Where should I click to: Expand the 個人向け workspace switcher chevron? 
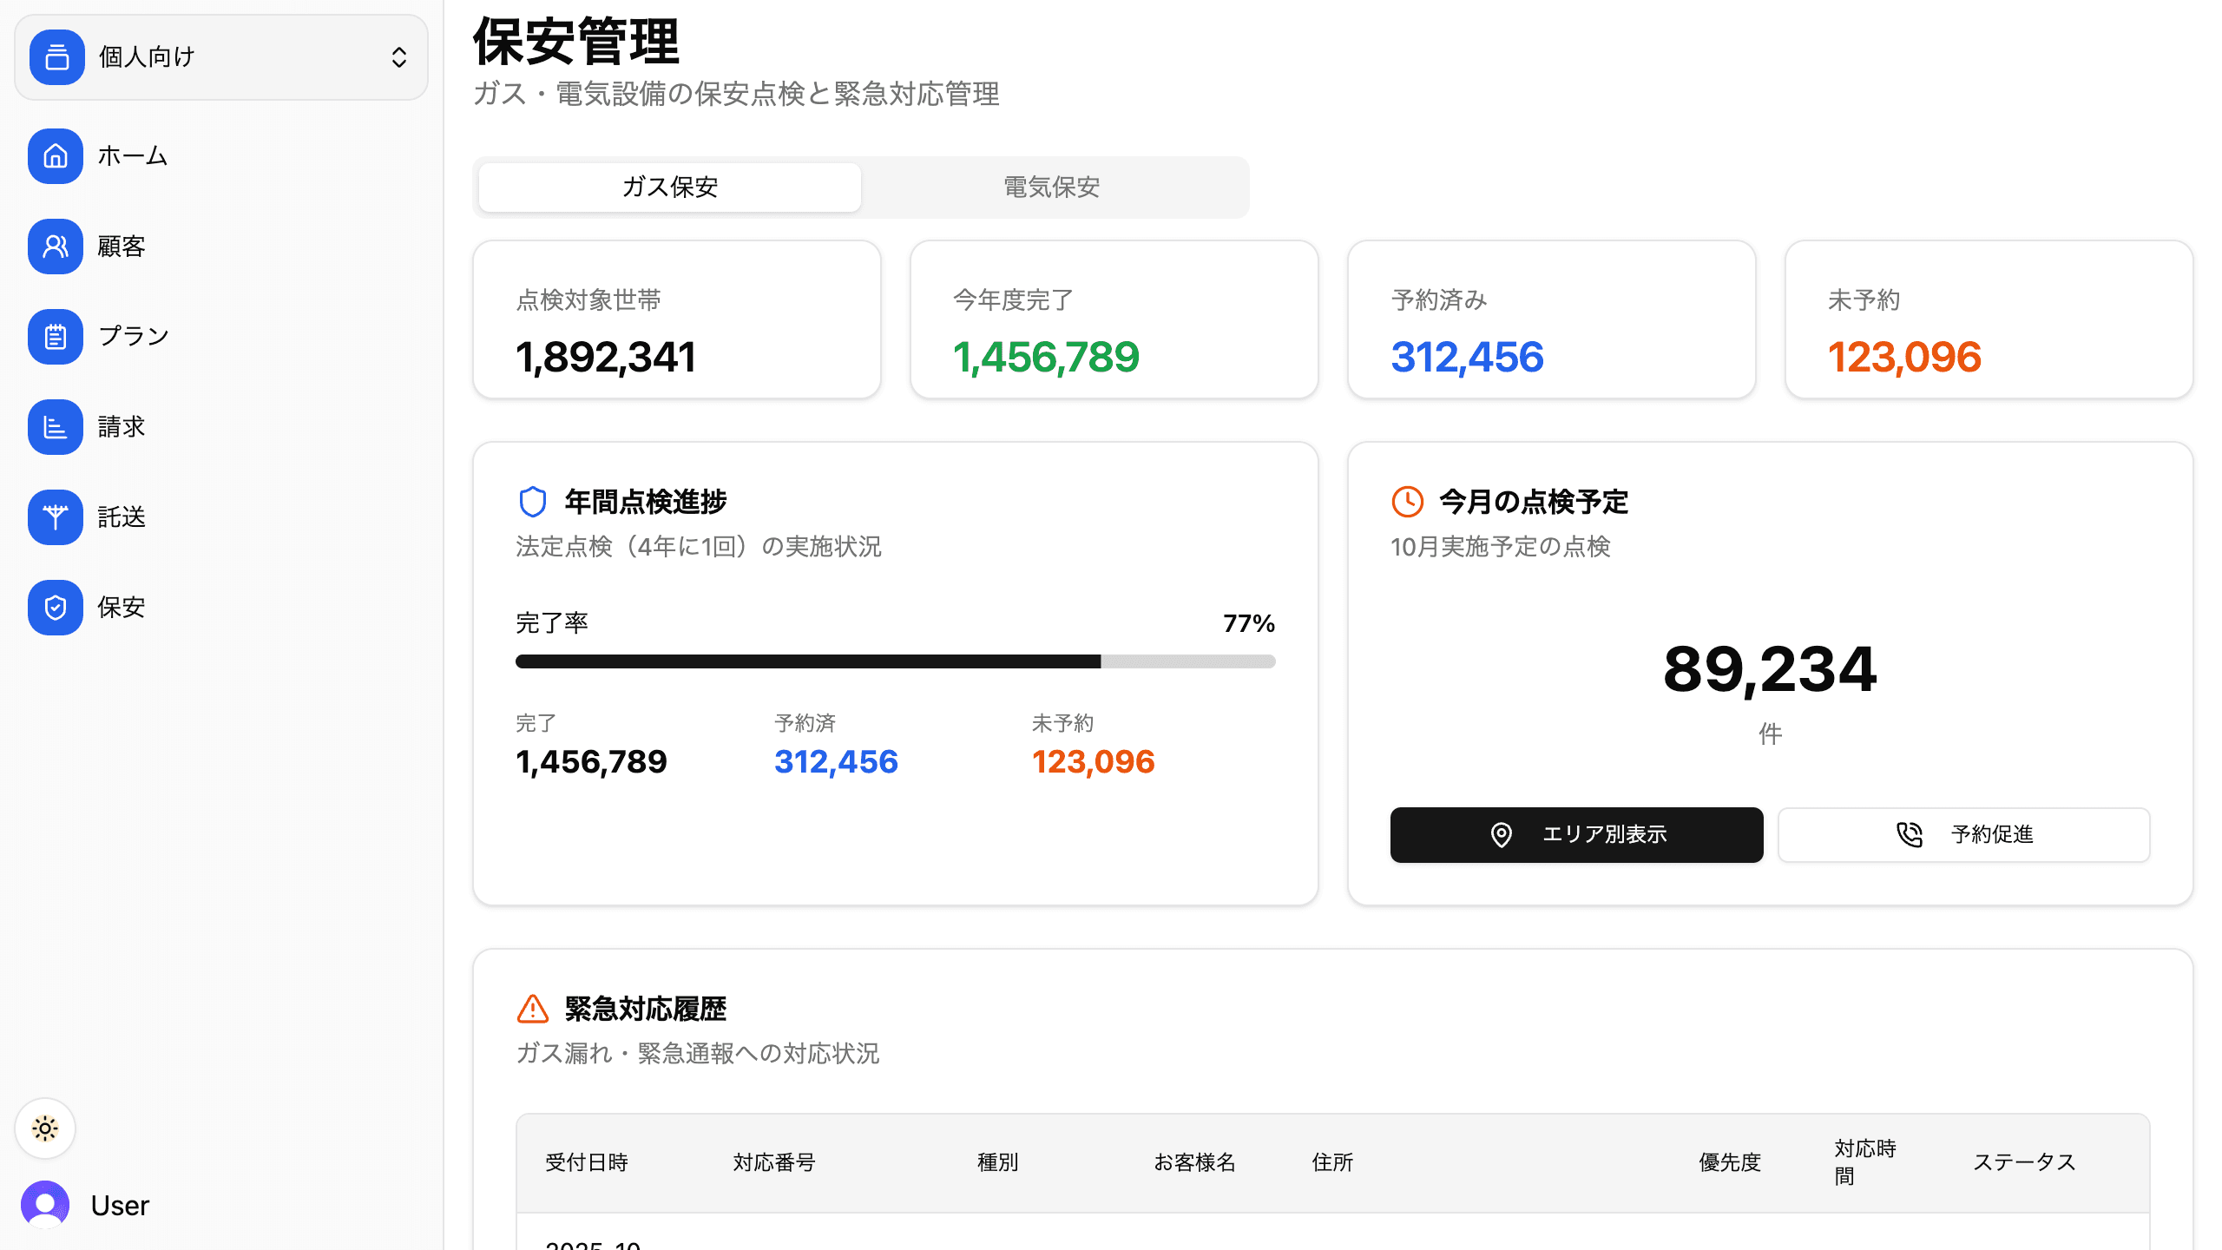(398, 57)
